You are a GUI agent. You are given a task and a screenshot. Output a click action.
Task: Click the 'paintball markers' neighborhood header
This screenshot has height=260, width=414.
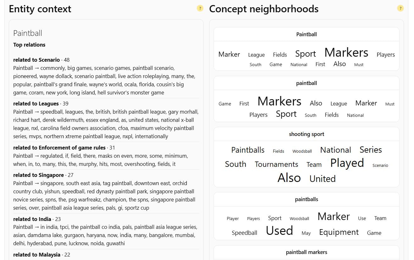tap(306, 252)
